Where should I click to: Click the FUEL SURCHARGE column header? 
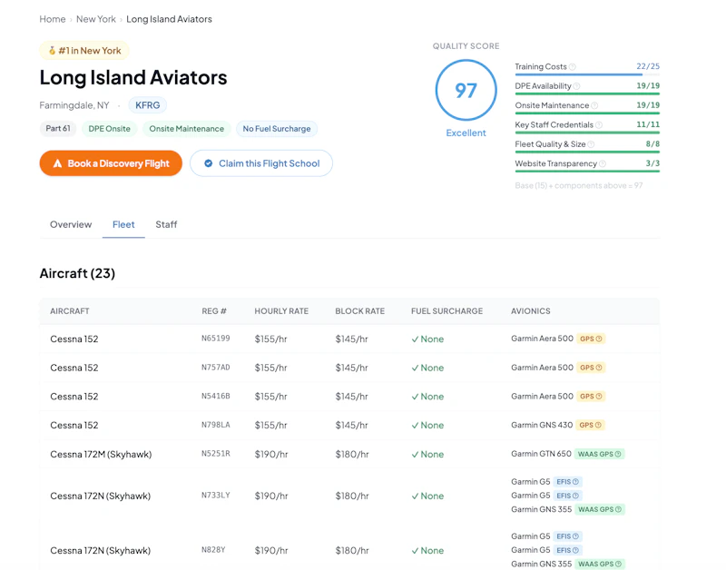pyautogui.click(x=446, y=311)
